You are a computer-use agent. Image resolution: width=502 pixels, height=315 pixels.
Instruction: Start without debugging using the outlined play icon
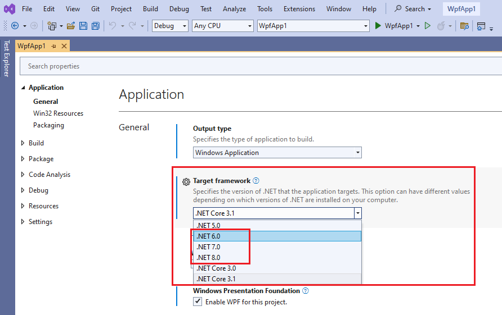point(427,26)
